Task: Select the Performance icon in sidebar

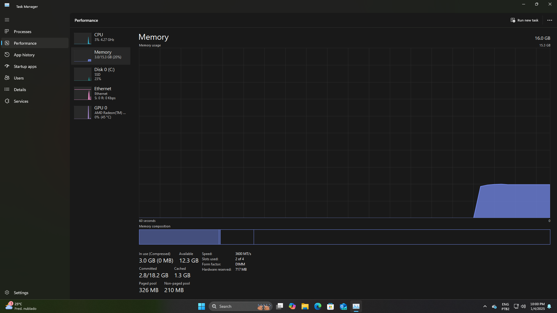Action: 7,43
